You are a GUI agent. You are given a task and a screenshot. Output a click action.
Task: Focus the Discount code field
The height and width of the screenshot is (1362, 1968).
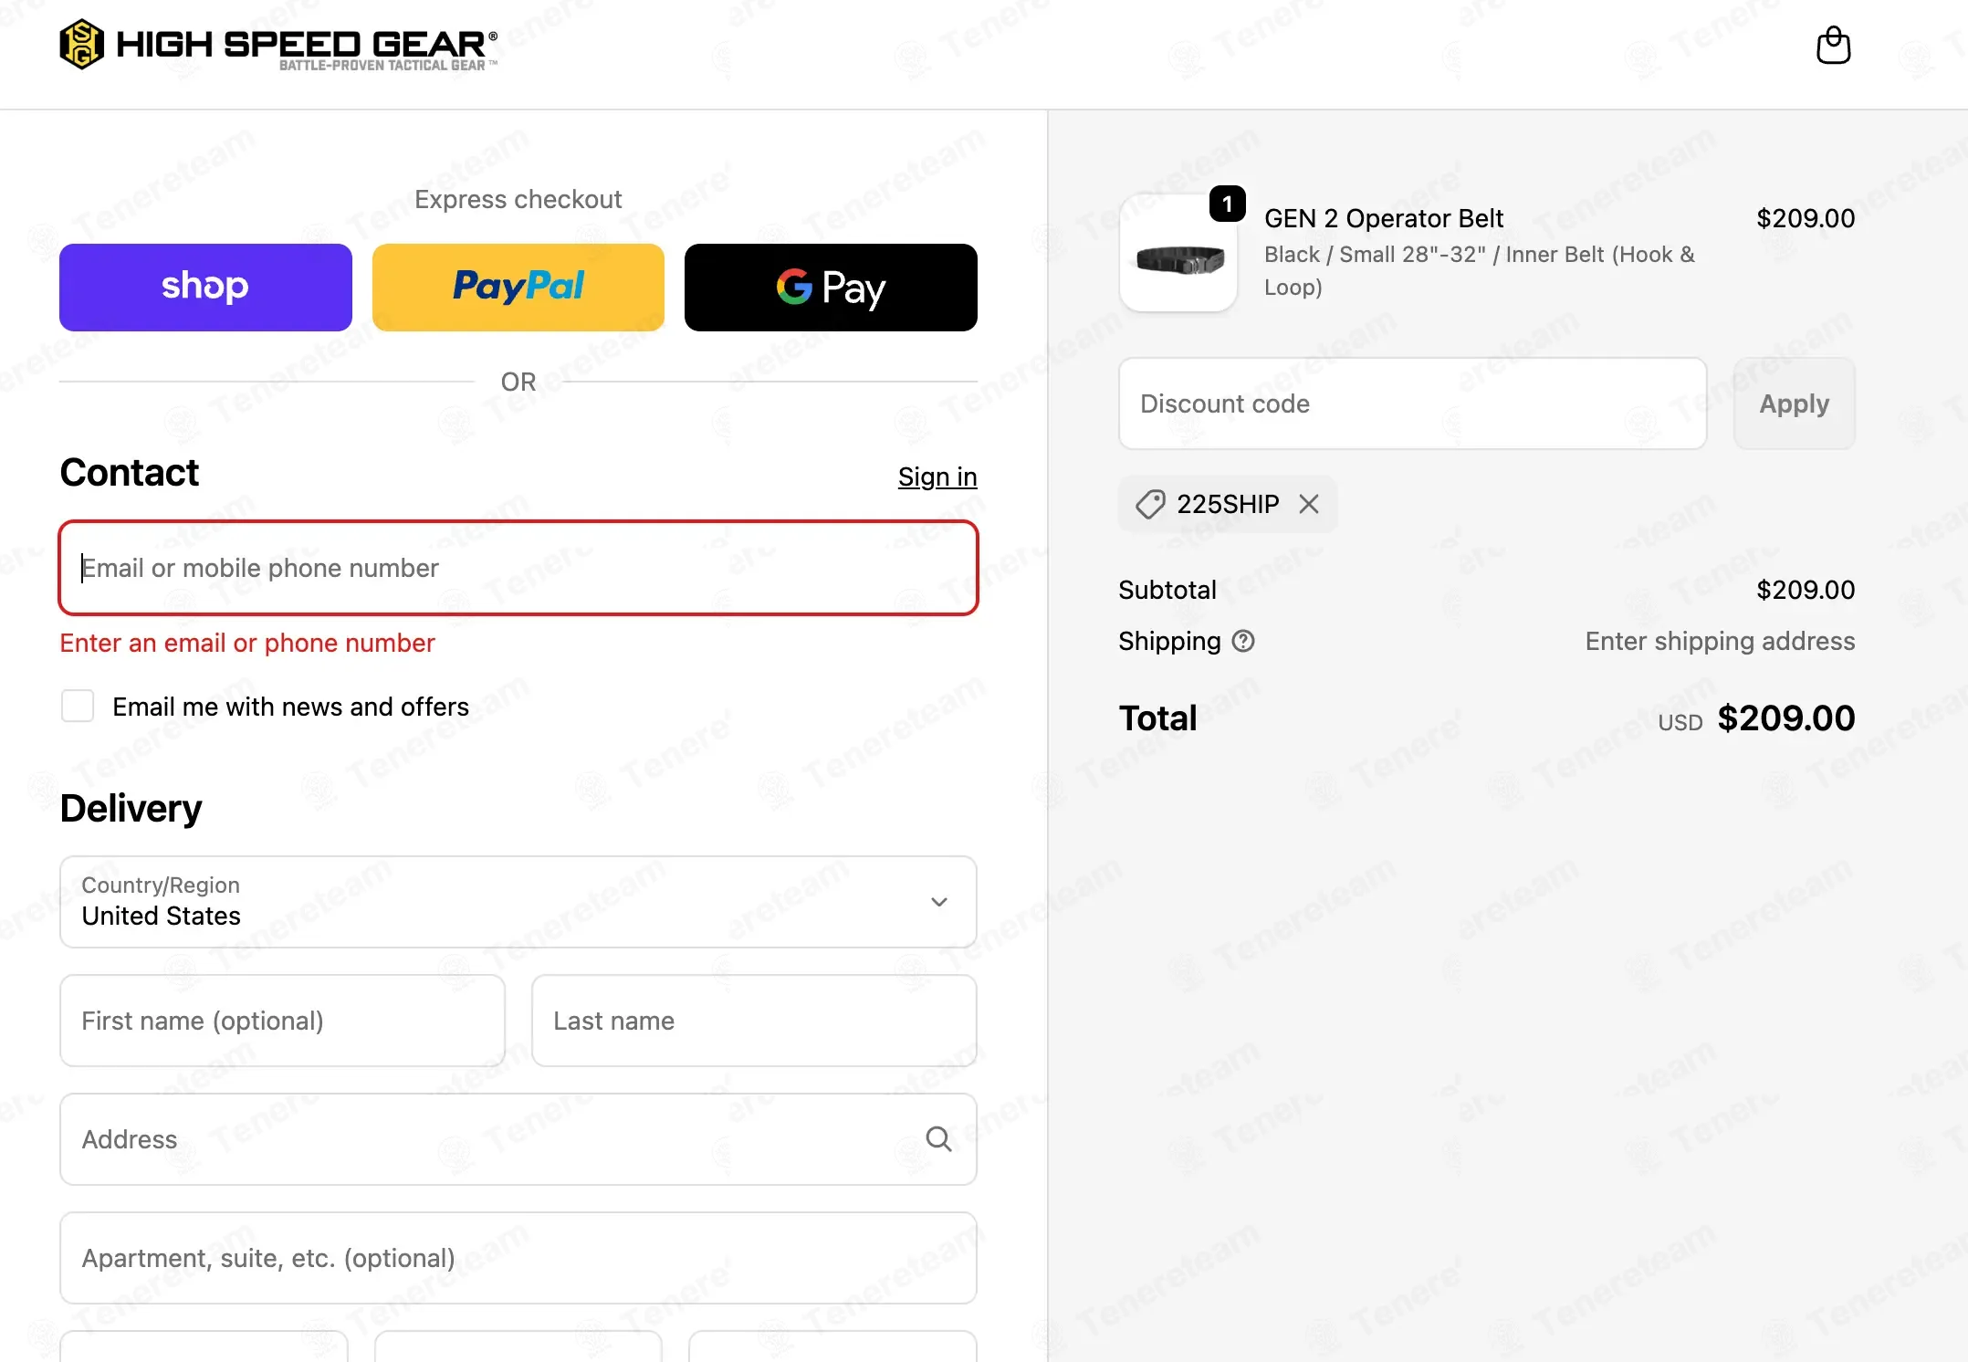coord(1411,403)
